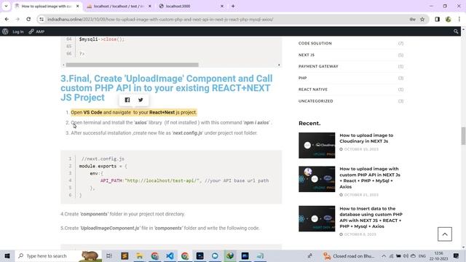The height and width of the screenshot is (262, 466).
Task: Open Sublime Text from the taskbar
Action: pos(125,255)
